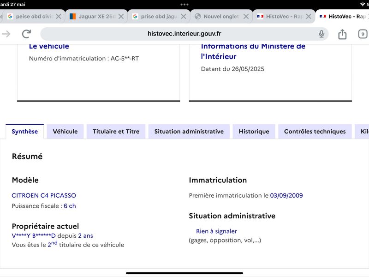This screenshot has height=277, width=369.
Task: Click the first registration date 03/09/2009
Action: tap(286, 195)
